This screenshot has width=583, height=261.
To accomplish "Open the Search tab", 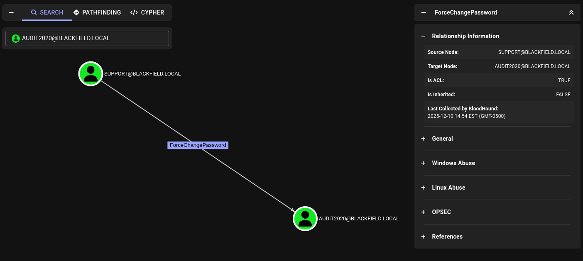I will (47, 12).
